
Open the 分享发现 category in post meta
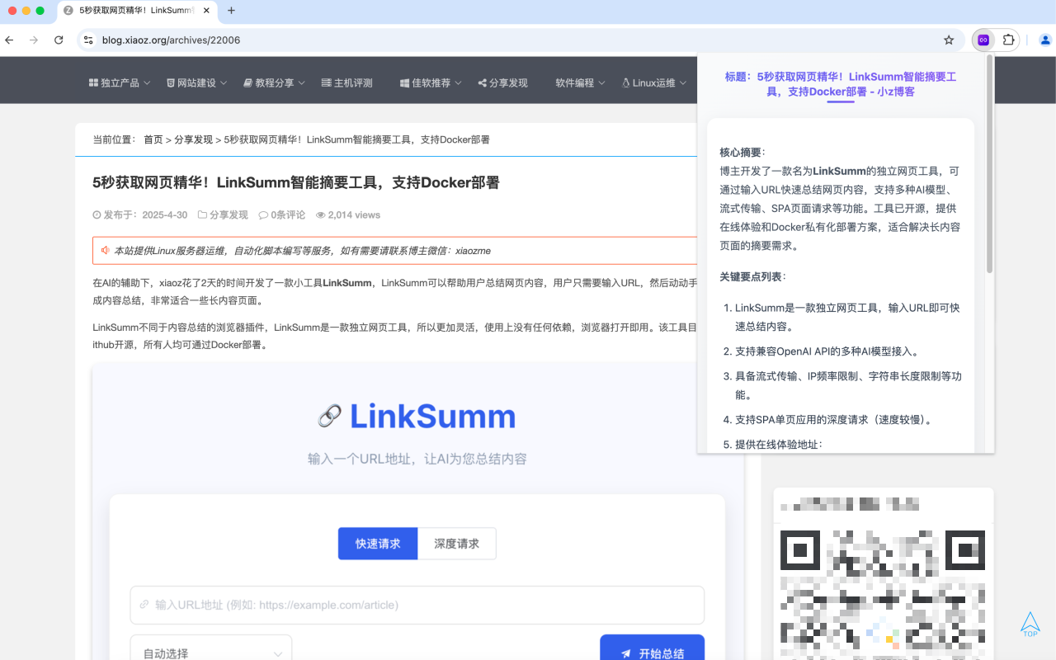click(229, 215)
